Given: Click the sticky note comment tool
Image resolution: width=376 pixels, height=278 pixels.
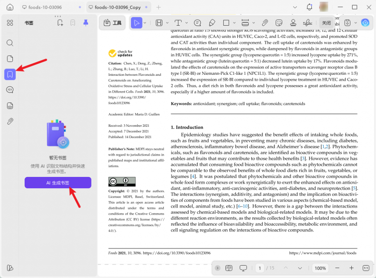Looking at the screenshot, I should click(197, 23).
